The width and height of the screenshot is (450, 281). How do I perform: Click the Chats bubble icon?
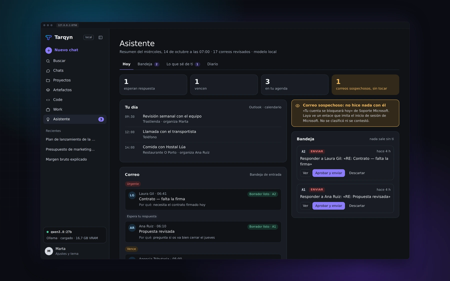click(x=48, y=71)
